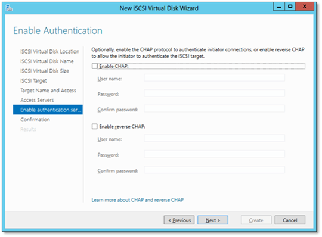Select the iSCSI Virtual Disk Name step

coord(47,61)
